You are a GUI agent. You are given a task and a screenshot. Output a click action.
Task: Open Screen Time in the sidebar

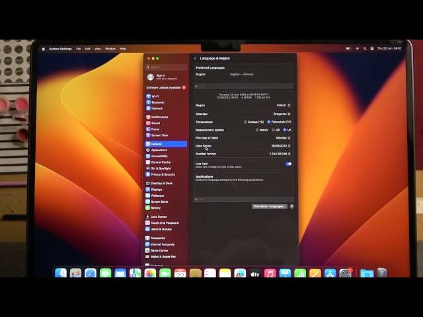point(157,135)
